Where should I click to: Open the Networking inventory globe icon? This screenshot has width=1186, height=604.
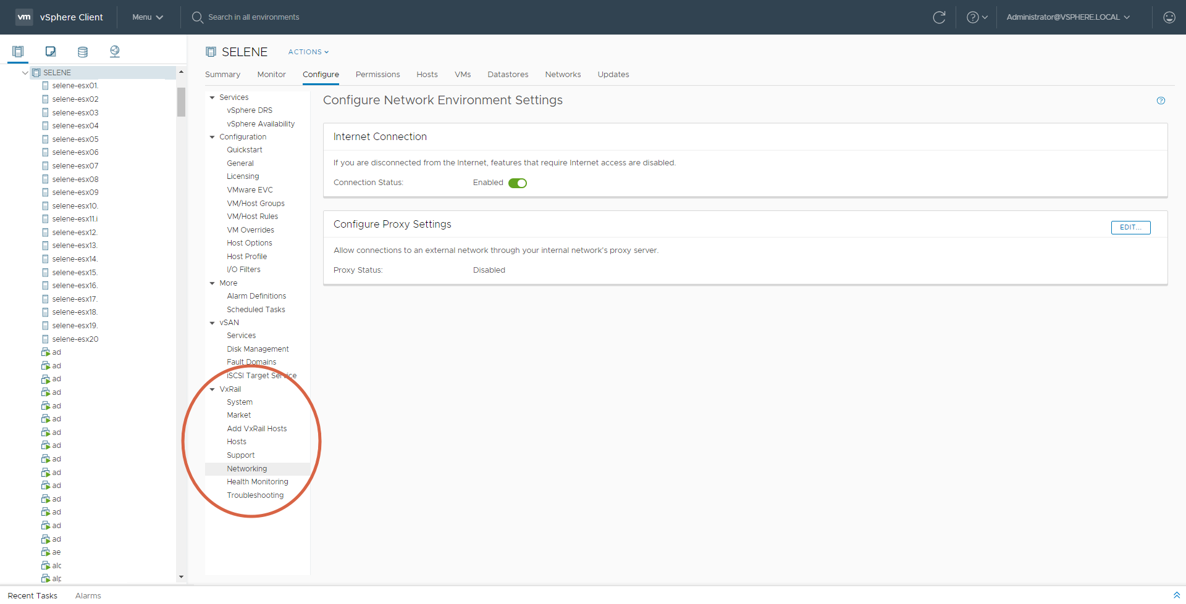(x=114, y=52)
